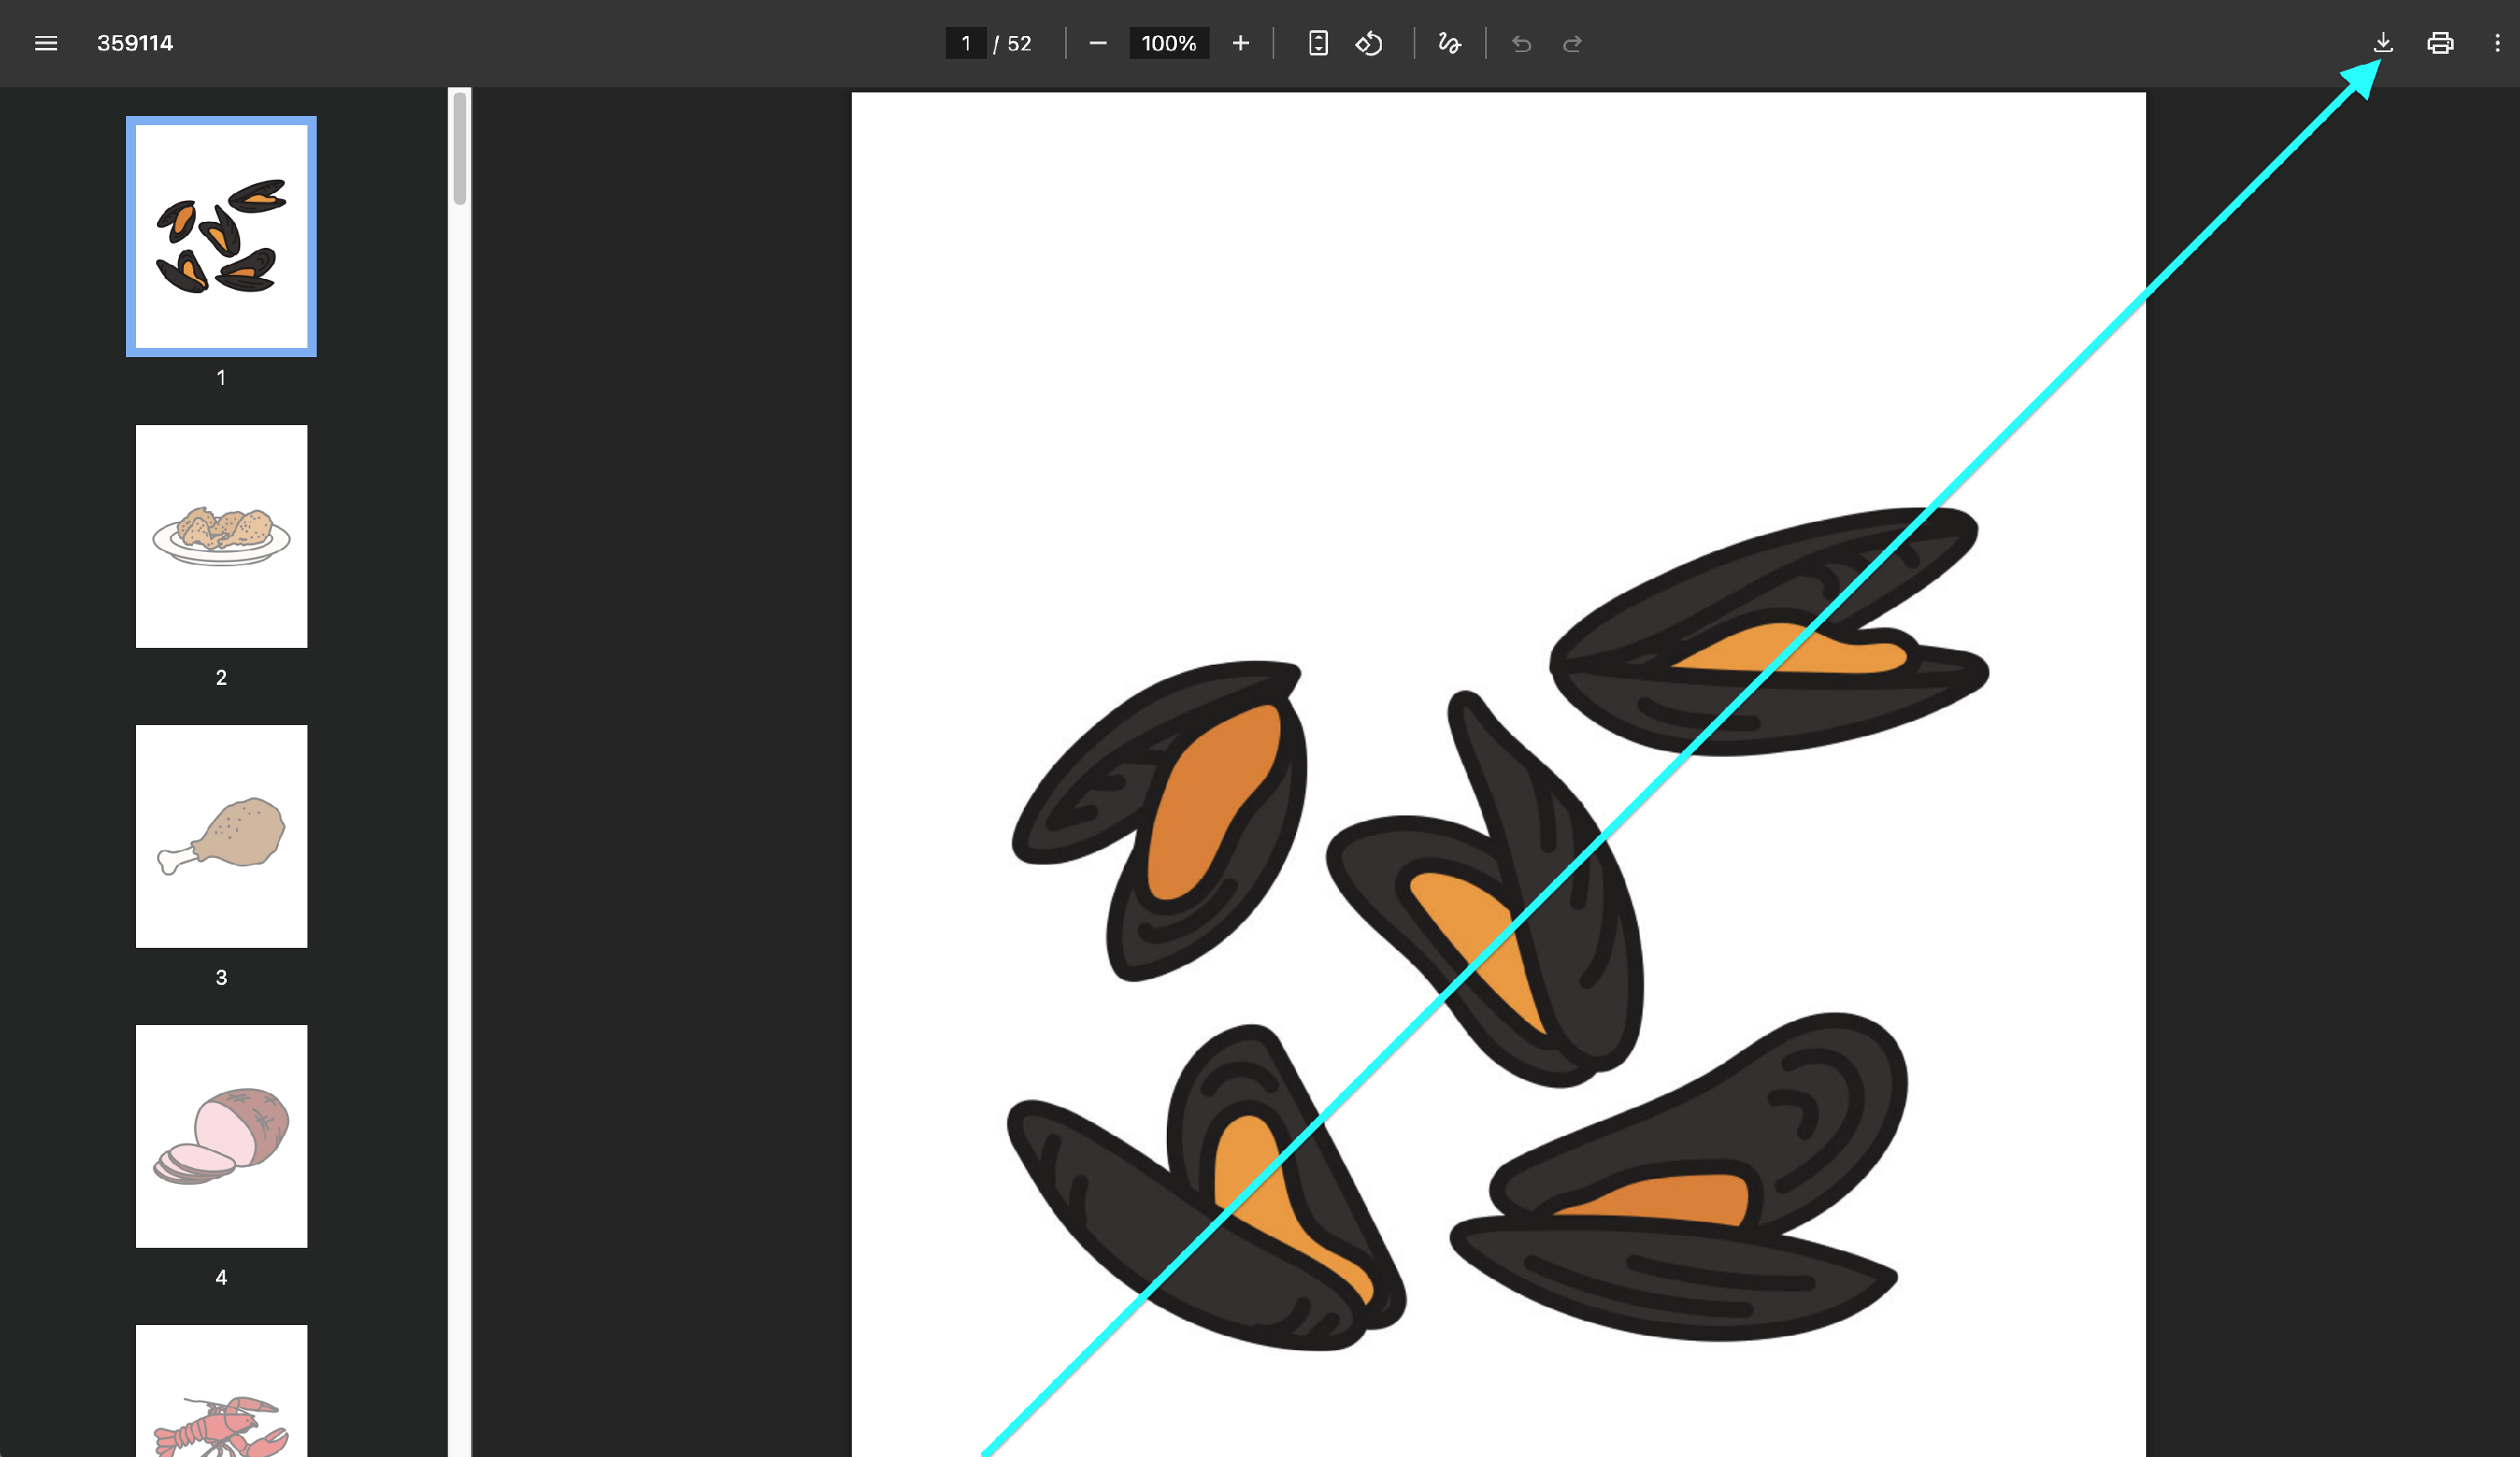Viewport: 2520px width, 1457px height.
Task: Download the PDF file
Action: click(x=2383, y=43)
